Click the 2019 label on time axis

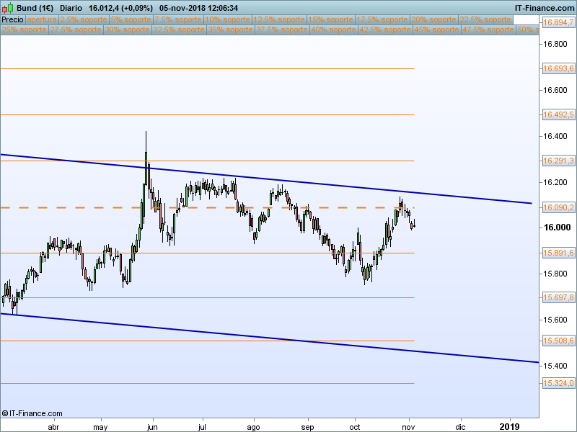(x=510, y=426)
